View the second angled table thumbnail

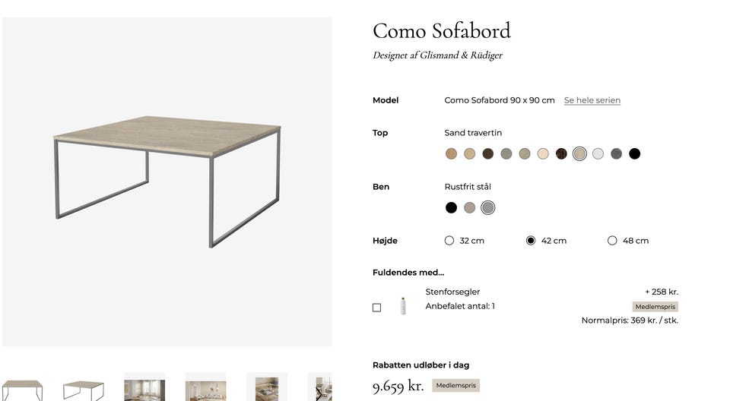[x=83, y=389]
